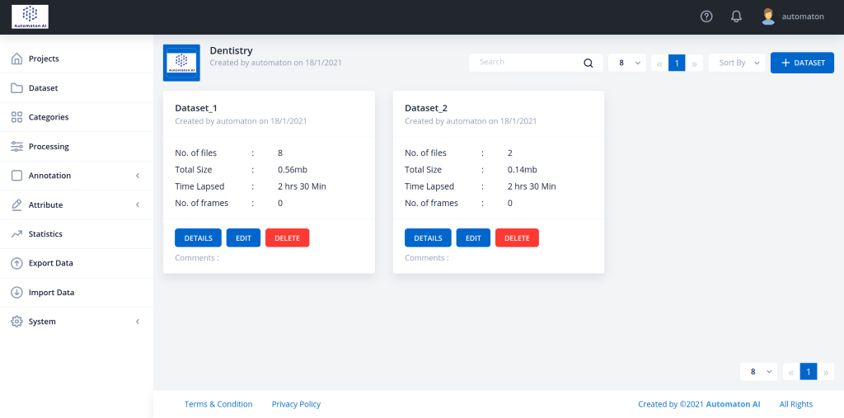Open notifications bell icon
Screen dimensions: 844x418
coord(736,16)
